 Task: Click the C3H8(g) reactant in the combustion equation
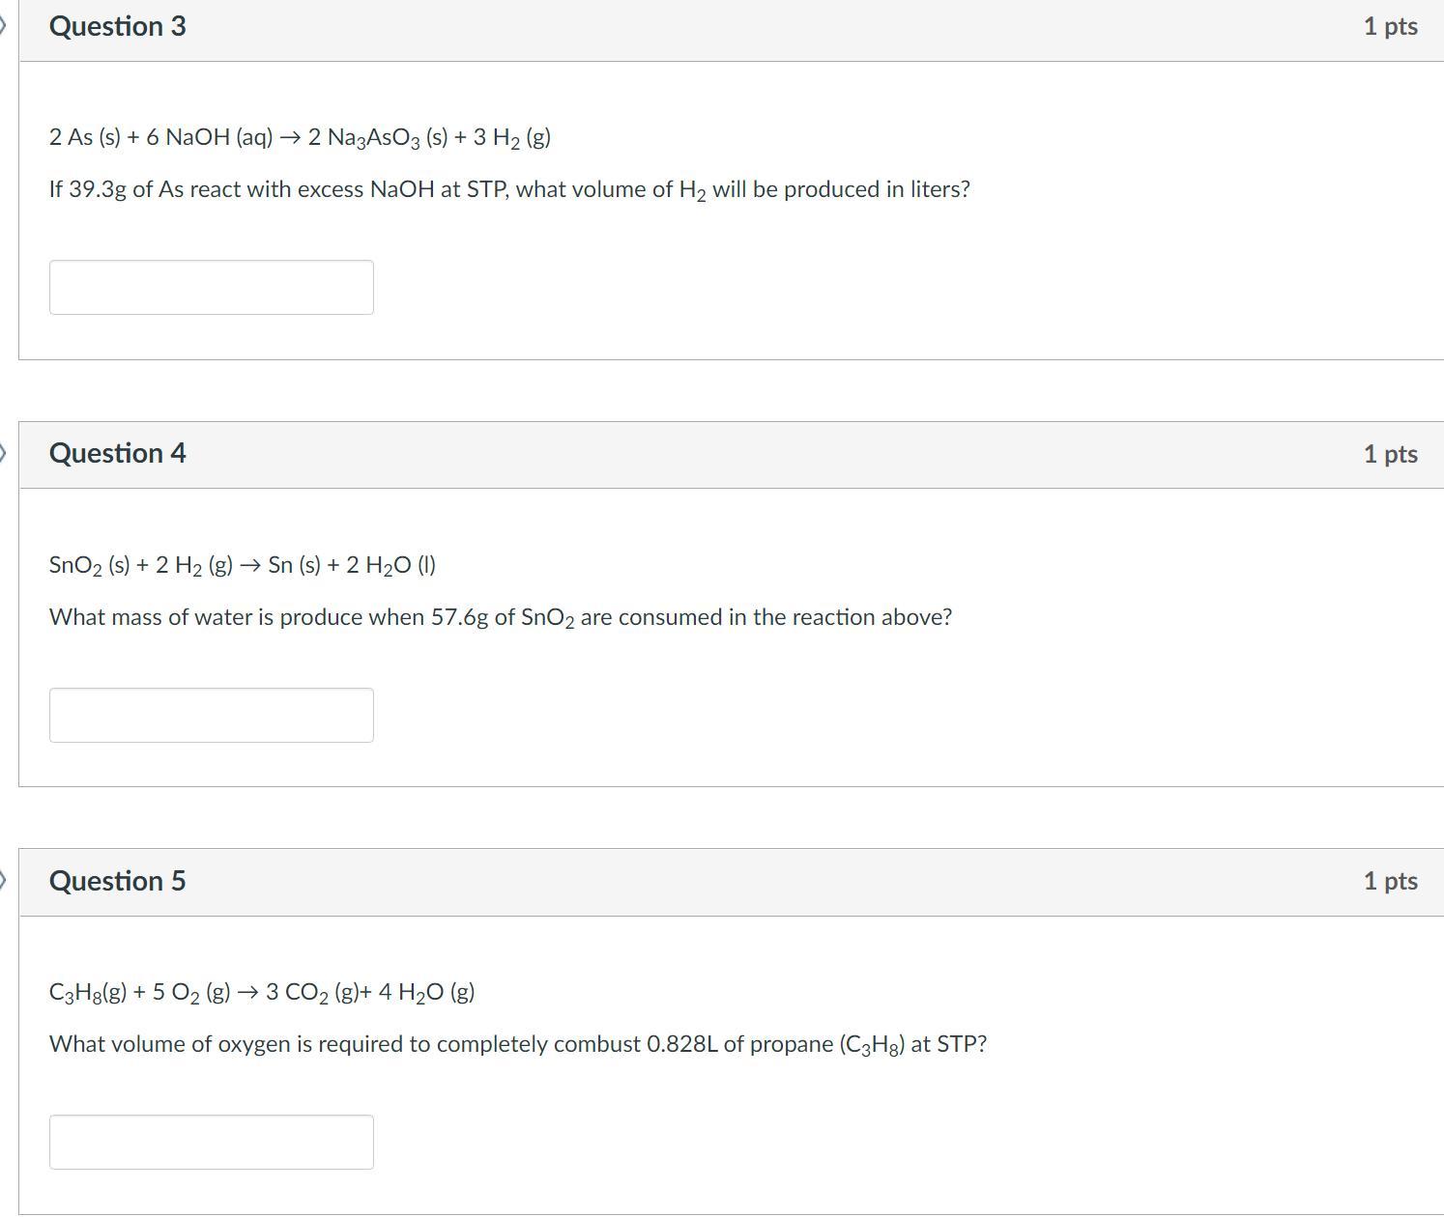click(88, 993)
